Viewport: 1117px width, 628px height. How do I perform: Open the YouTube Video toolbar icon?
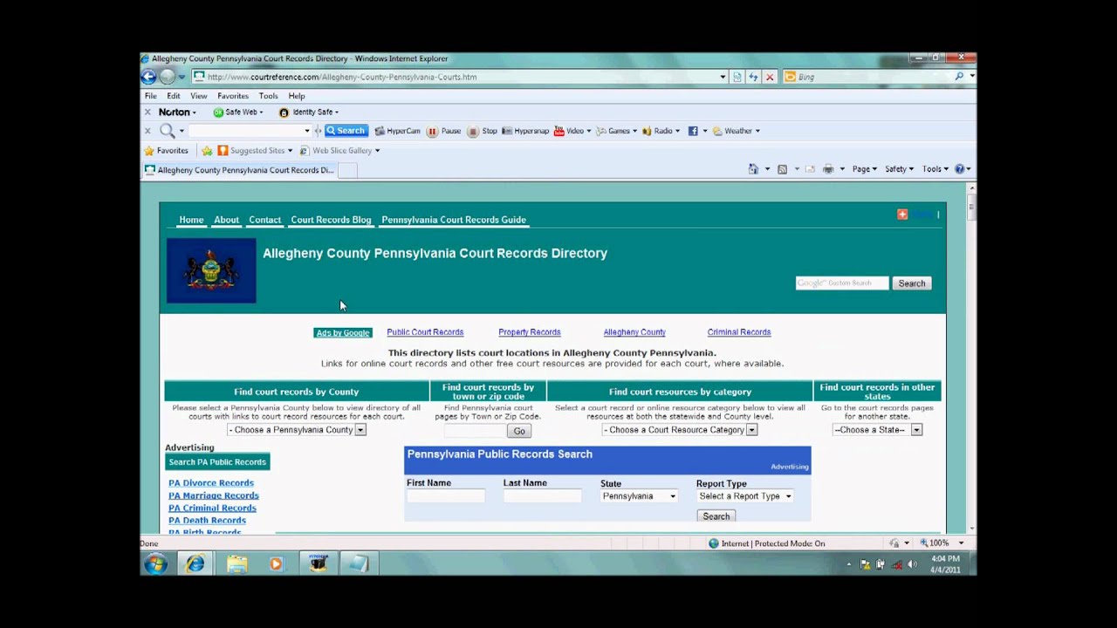click(570, 131)
